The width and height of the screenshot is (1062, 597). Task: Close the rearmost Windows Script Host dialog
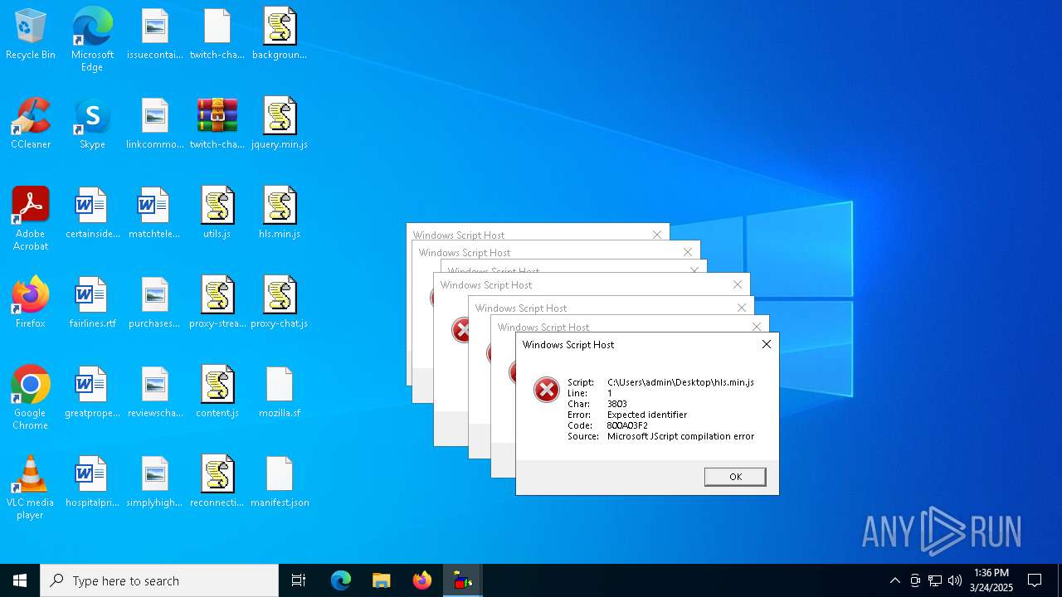(657, 235)
